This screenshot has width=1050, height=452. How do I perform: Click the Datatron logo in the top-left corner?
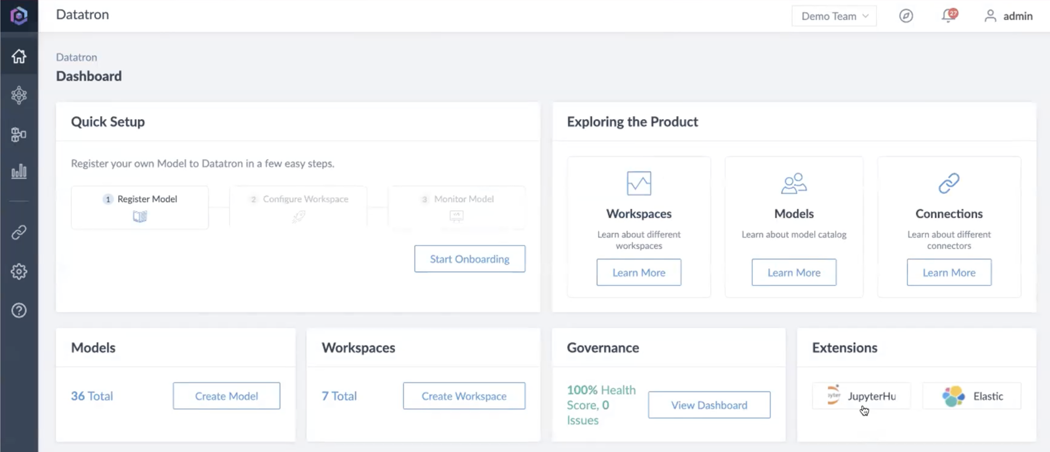point(19,15)
